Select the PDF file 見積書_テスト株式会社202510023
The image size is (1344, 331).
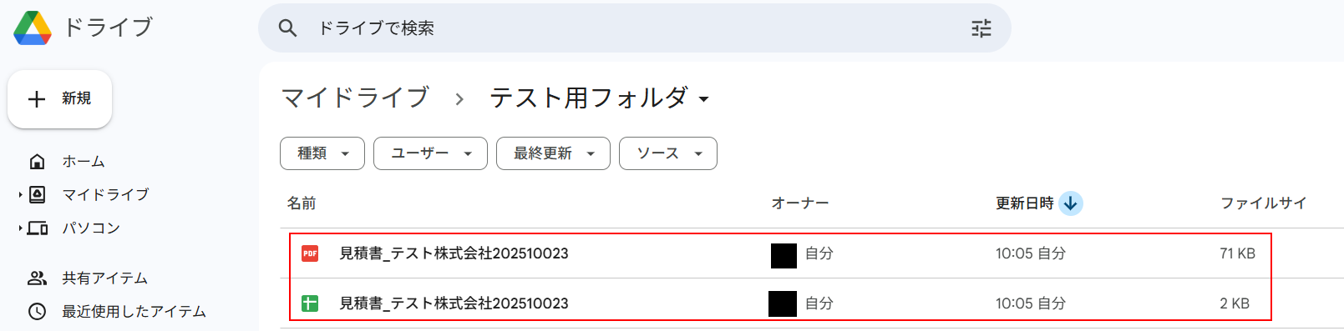(780, 253)
